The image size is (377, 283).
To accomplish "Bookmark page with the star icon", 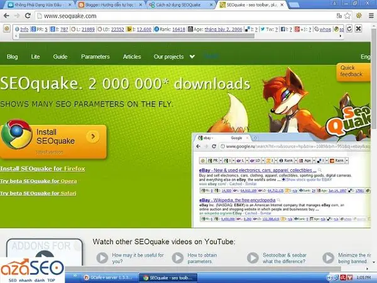I will [347, 16].
